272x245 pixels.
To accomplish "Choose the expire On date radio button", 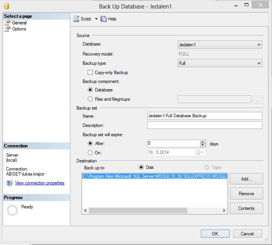I will coord(90,152).
